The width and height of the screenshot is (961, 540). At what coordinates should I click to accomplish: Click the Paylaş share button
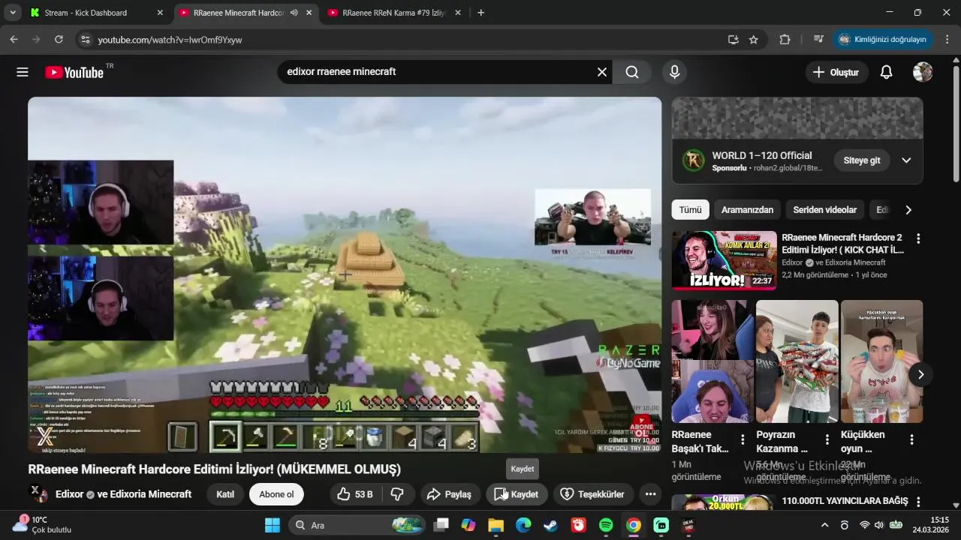tap(449, 494)
